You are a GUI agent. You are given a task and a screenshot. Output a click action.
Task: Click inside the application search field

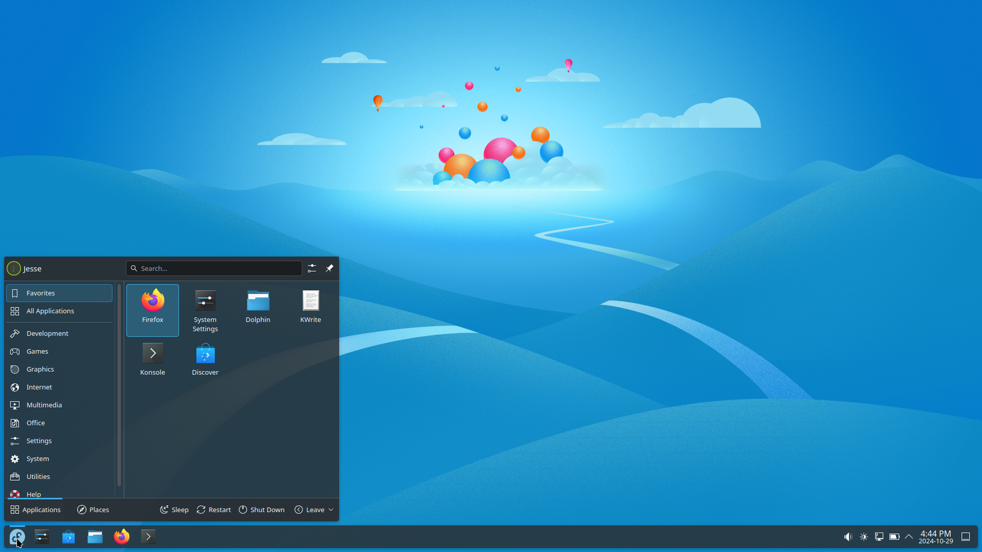point(214,268)
